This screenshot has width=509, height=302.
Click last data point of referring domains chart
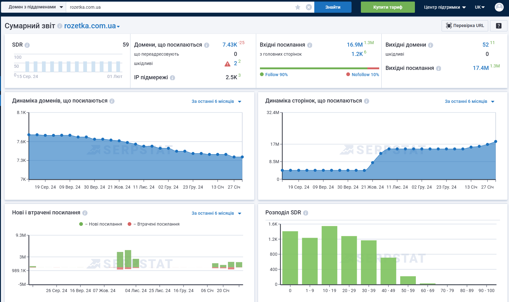(x=242, y=157)
